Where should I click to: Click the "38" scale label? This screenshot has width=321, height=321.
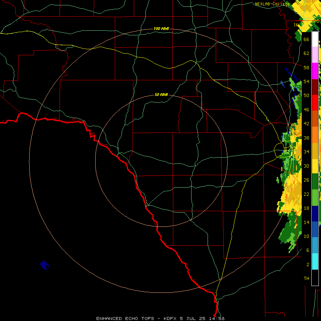(x=306, y=138)
